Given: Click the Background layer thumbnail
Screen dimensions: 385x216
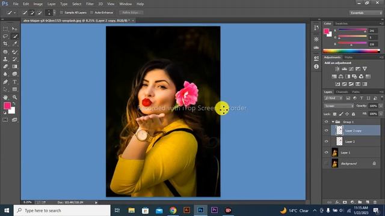Looking at the screenshot, I should 335,163.
